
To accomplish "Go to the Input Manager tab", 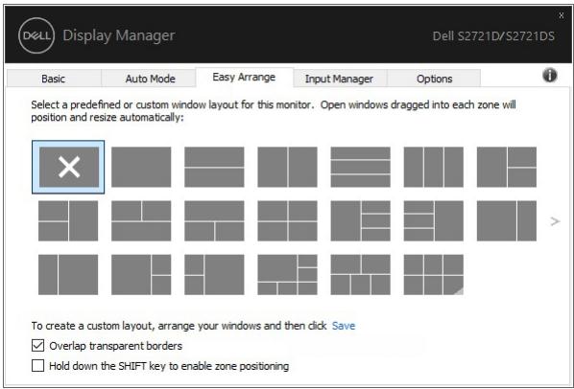I will pos(339,79).
